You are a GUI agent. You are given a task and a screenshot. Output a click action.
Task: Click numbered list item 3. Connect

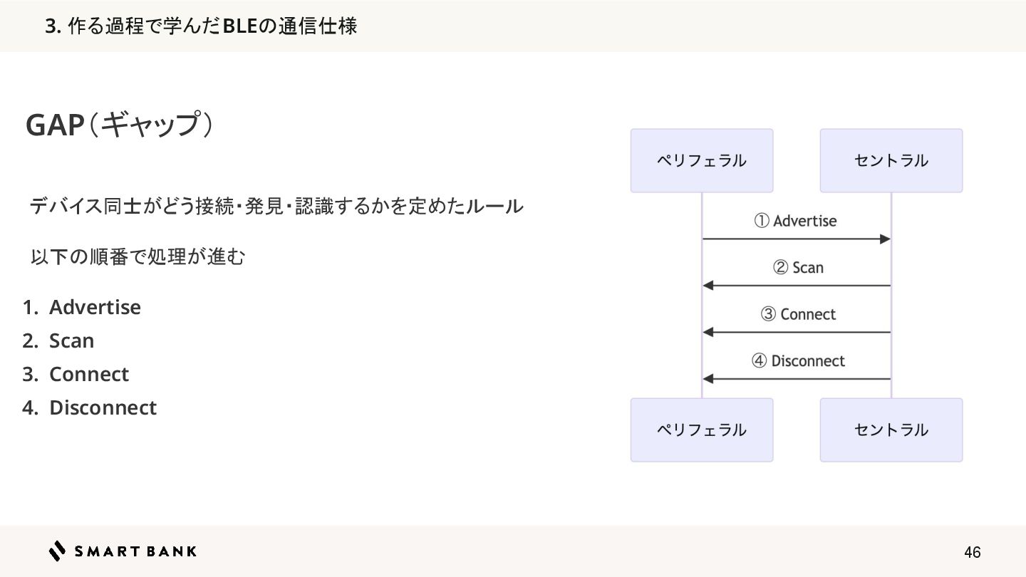(x=88, y=374)
